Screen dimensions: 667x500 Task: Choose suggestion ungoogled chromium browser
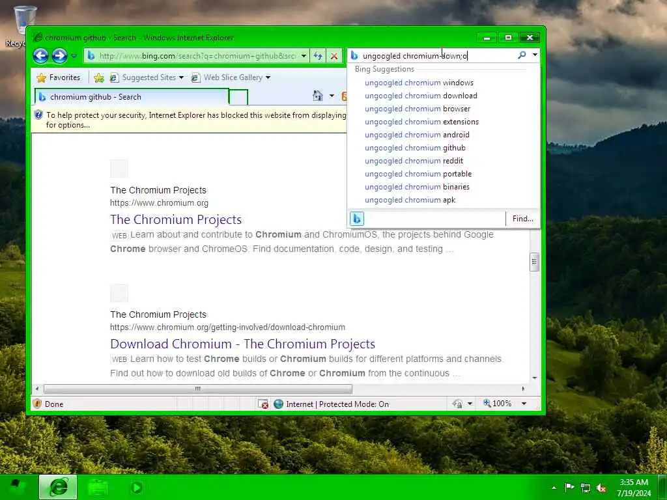tap(418, 109)
